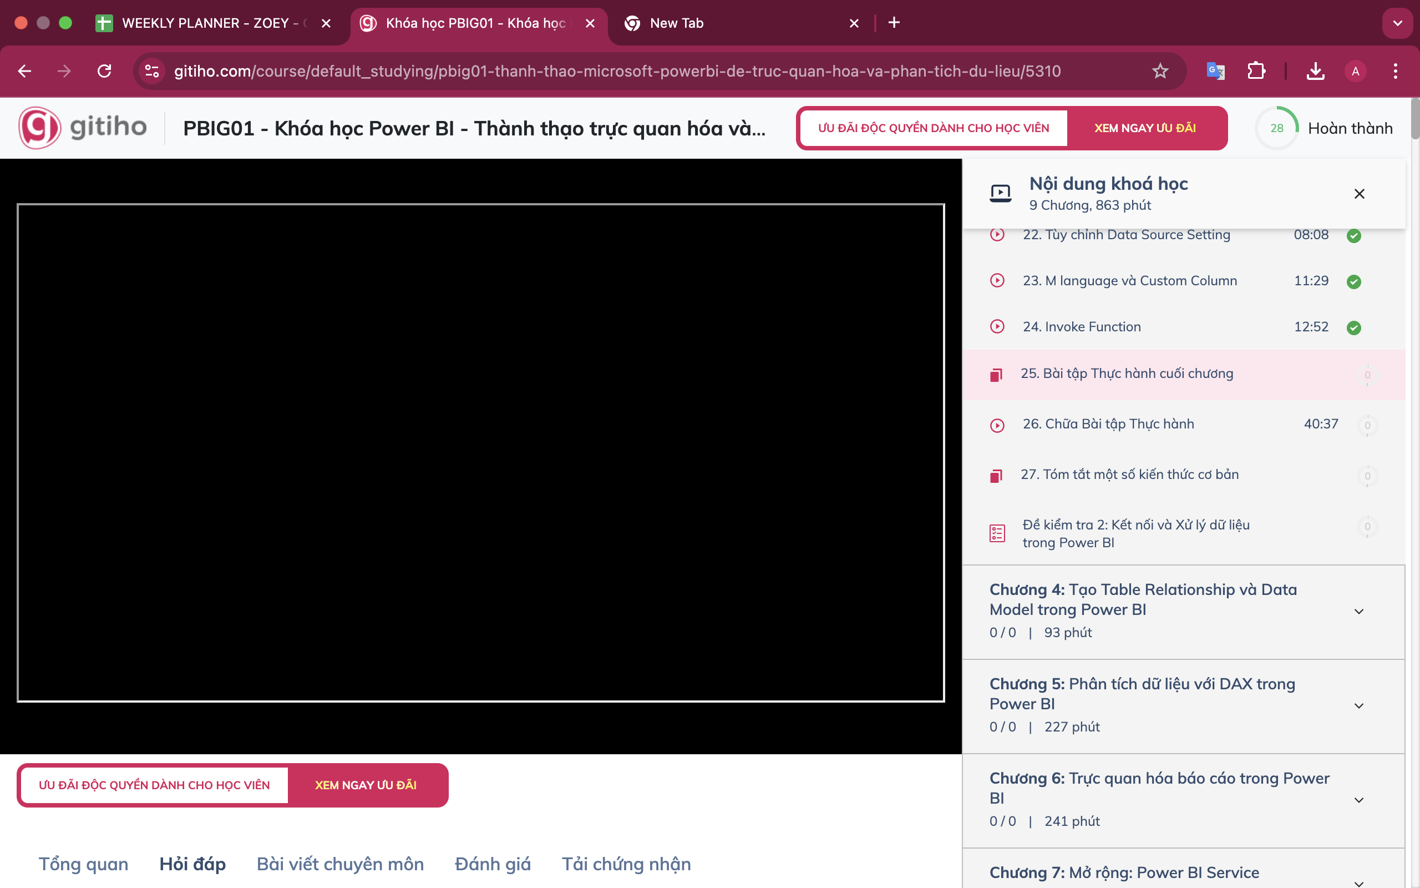Click the 28 percent completion progress ring
The height and width of the screenshot is (888, 1420).
(1276, 128)
